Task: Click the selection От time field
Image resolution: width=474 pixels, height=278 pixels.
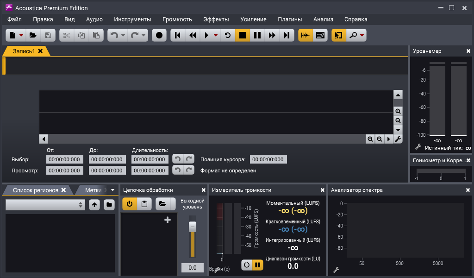Action: (x=65, y=159)
